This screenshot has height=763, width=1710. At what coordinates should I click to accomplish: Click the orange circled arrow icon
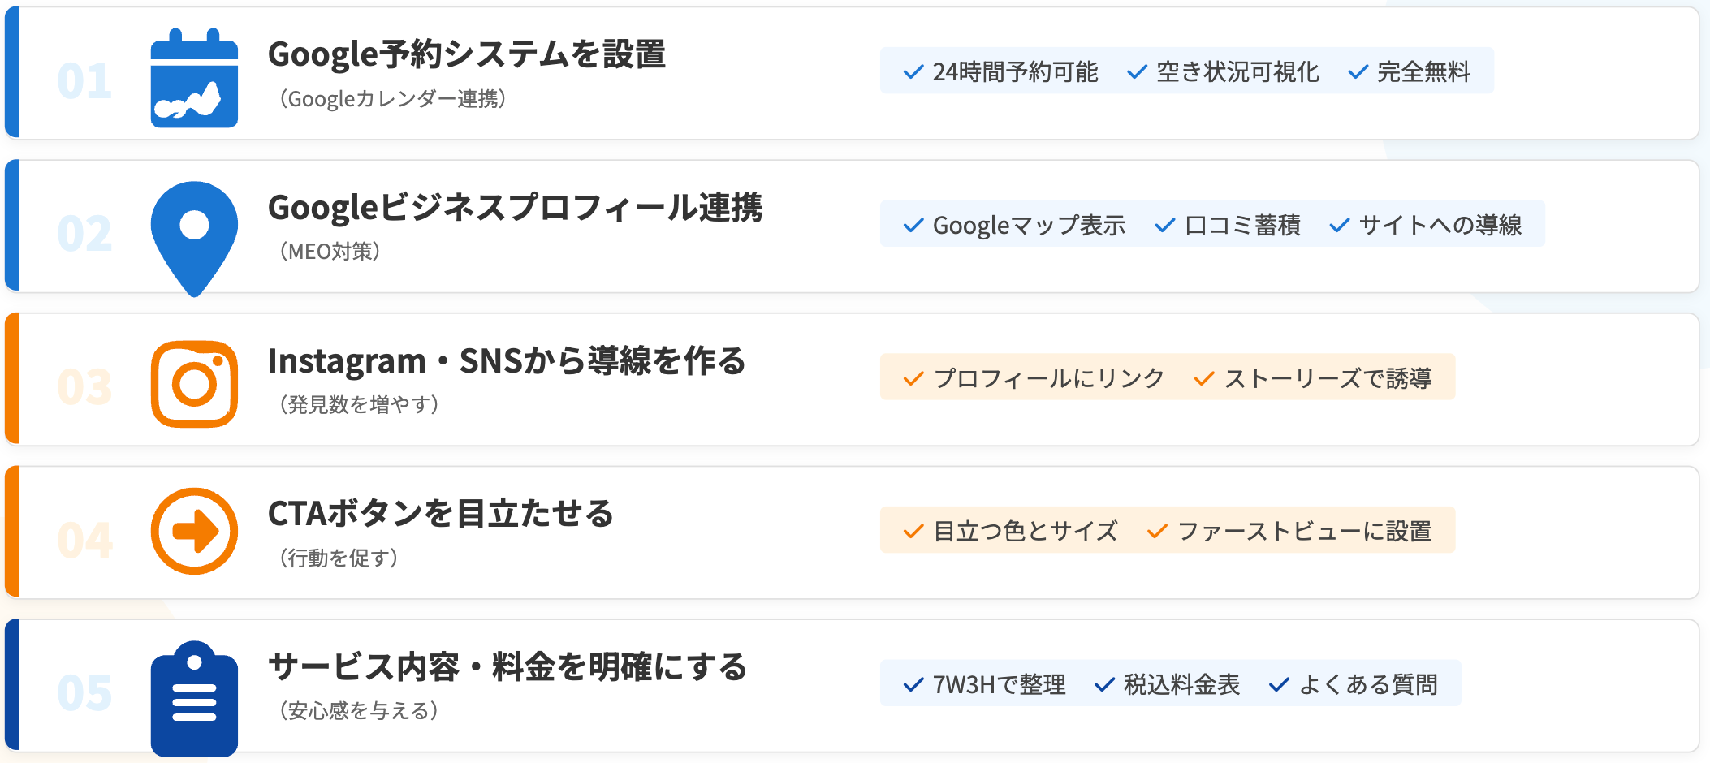point(194,532)
